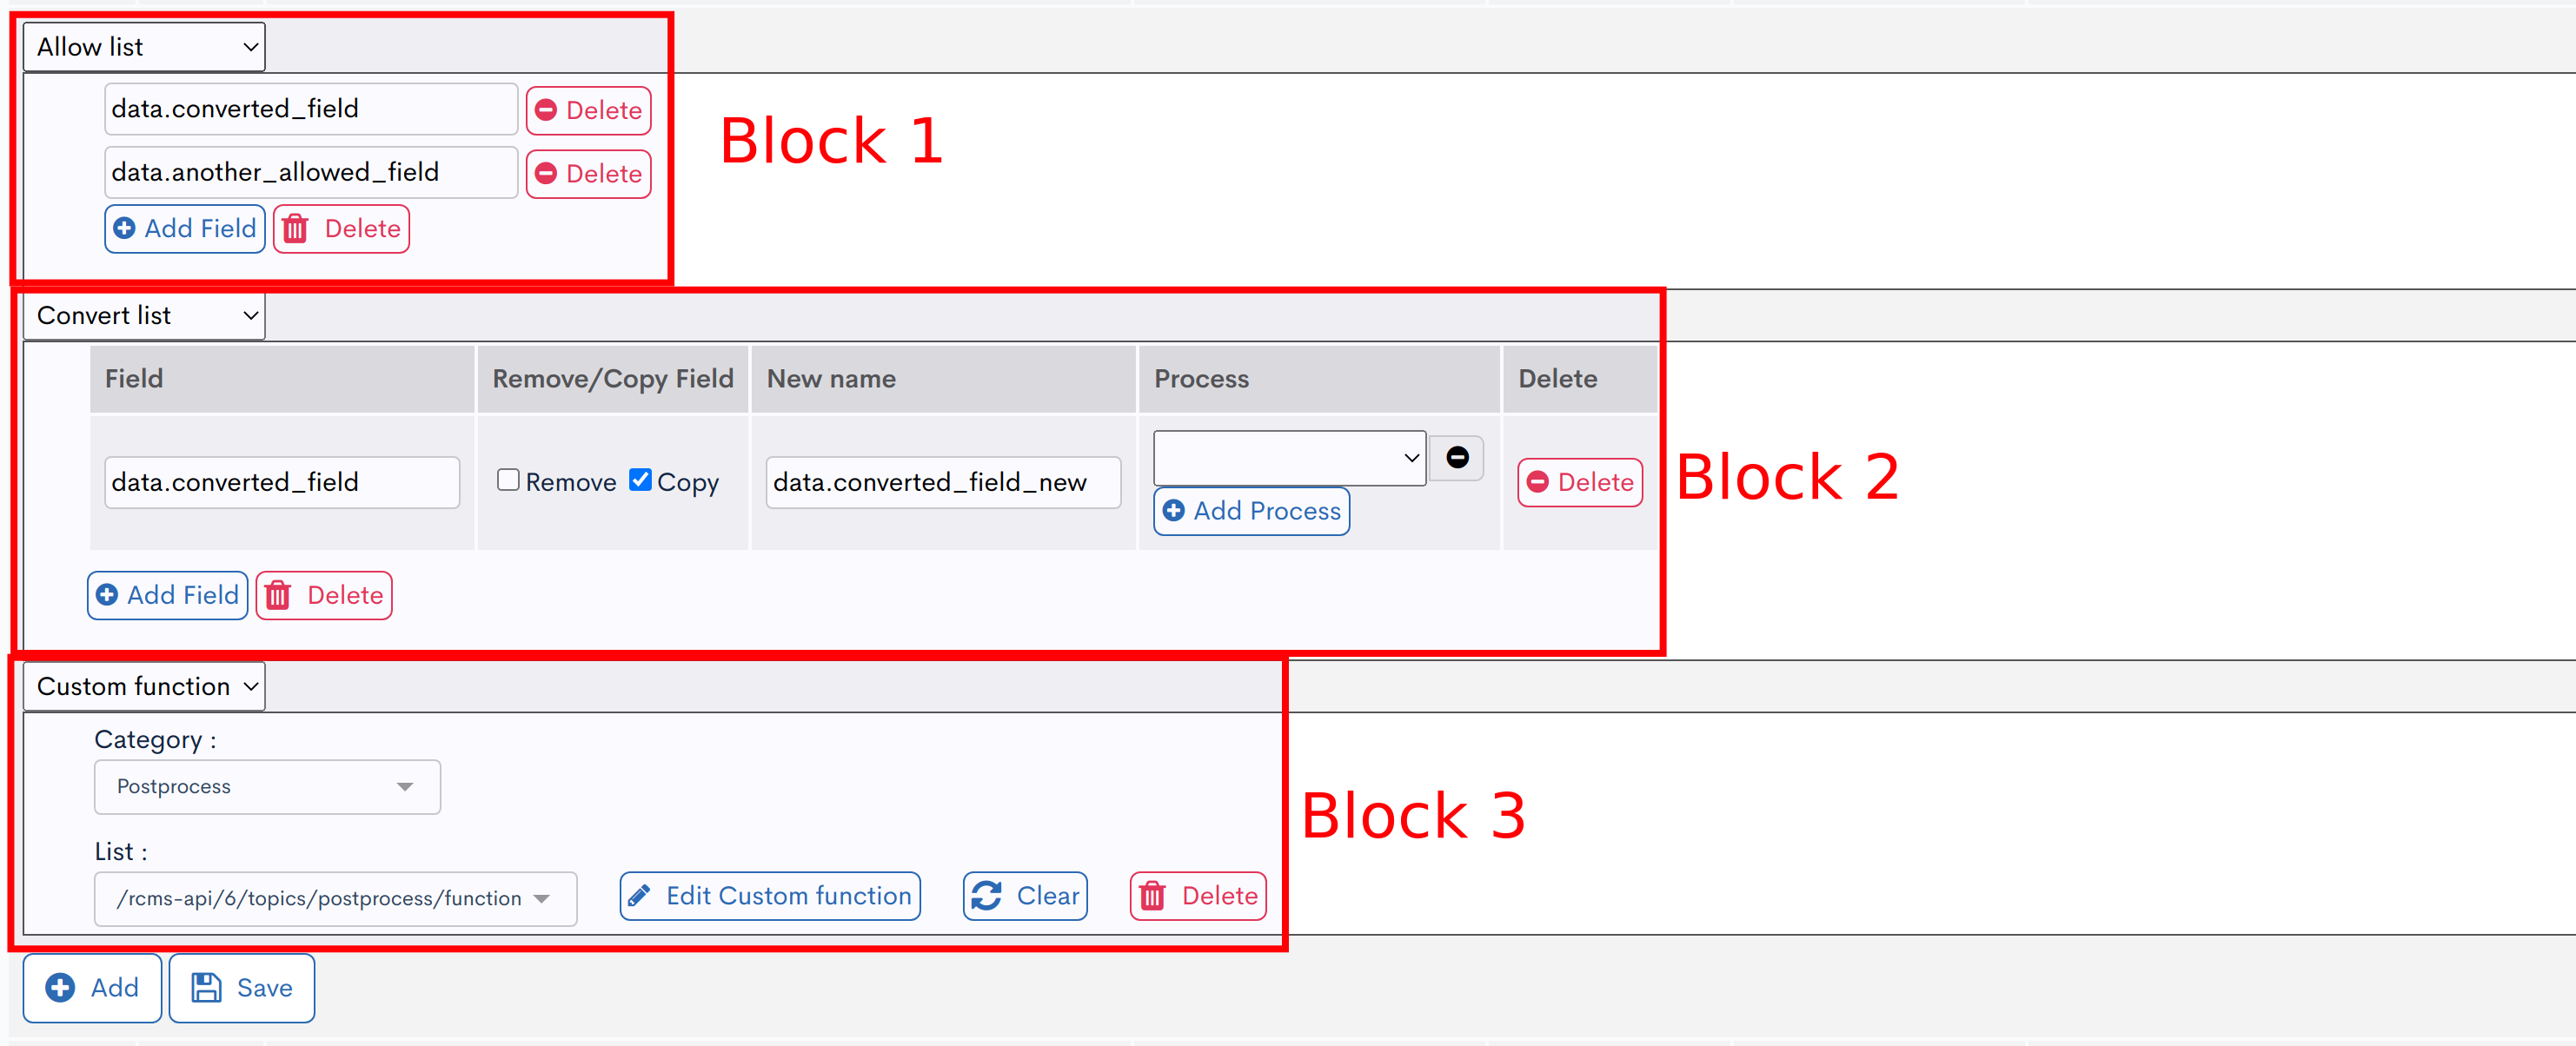Delete the data.another_allowed_field row
The image size is (2576, 1046).
tap(588, 174)
